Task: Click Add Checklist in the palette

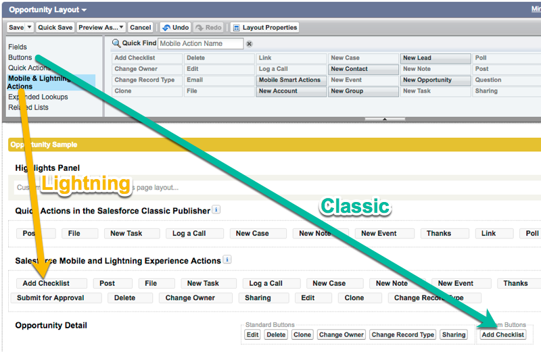Action: (x=147, y=58)
